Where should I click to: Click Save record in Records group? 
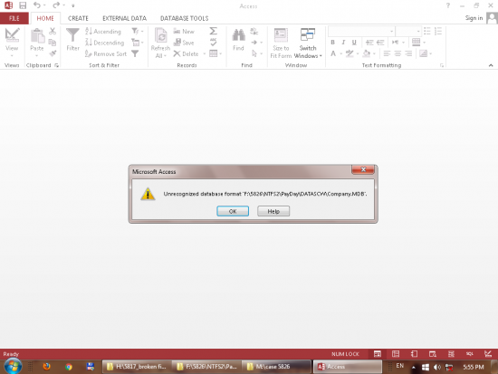coord(184,43)
